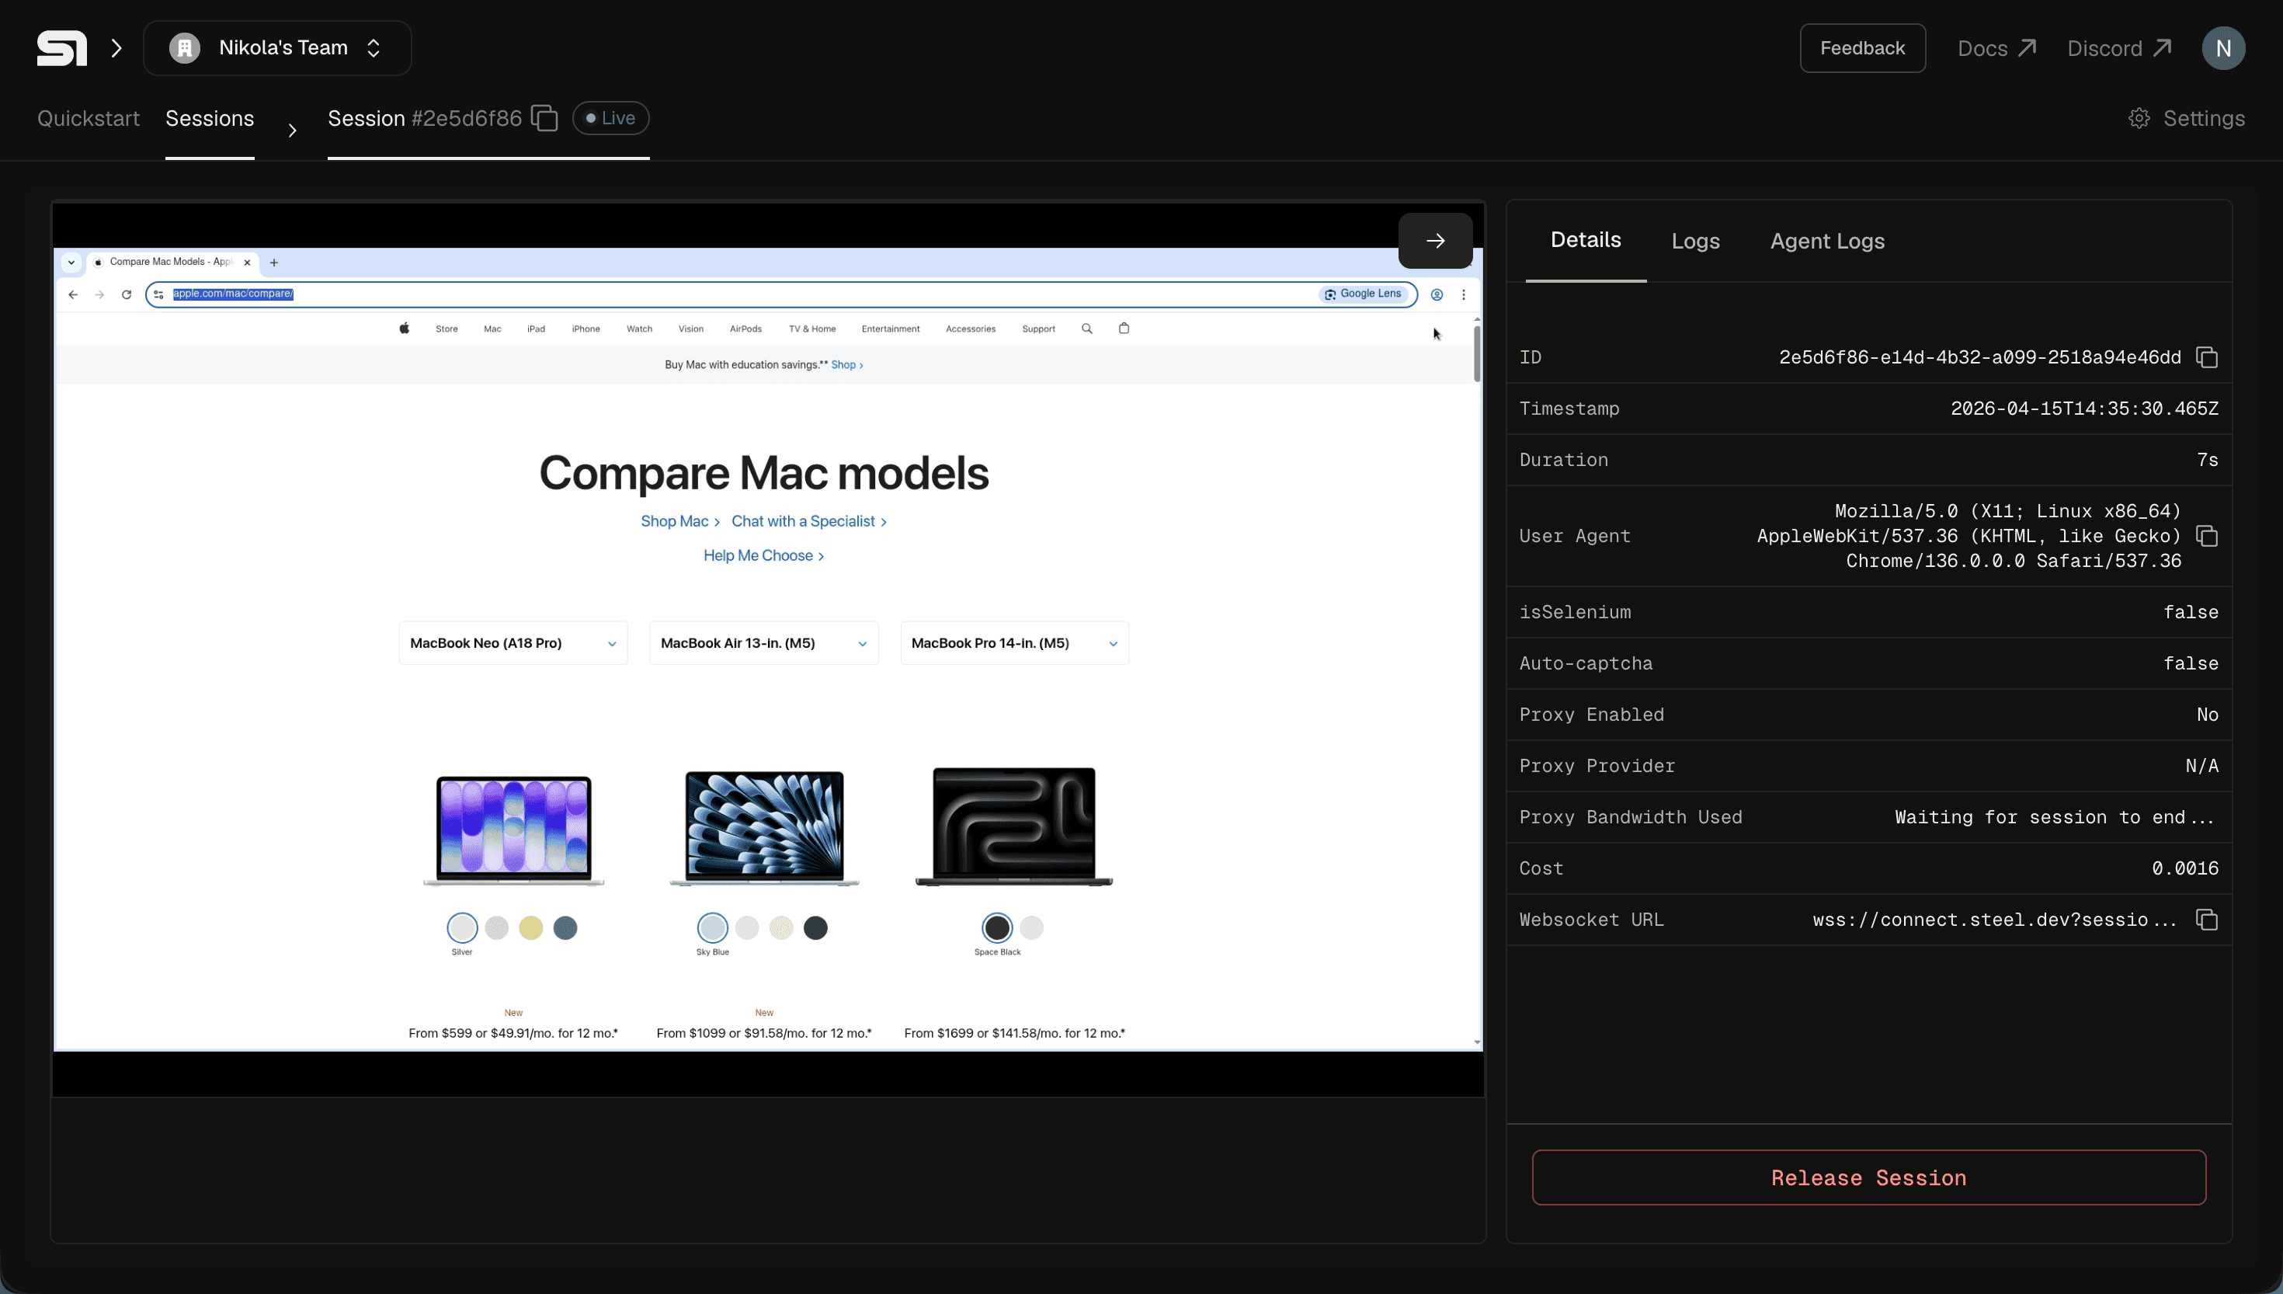
Task: Open the Settings gear
Action: (2139, 118)
